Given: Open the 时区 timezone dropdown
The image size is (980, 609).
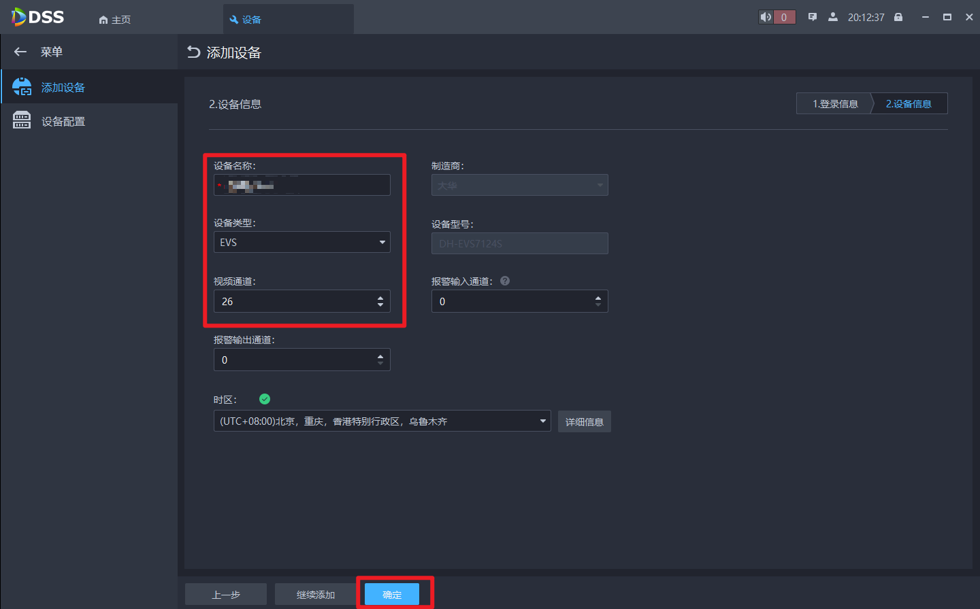Looking at the screenshot, I should [x=542, y=421].
